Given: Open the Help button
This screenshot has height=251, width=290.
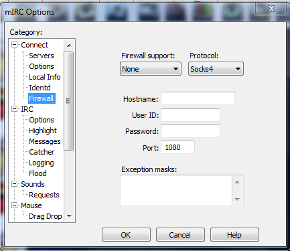Looking at the screenshot, I should click(234, 235).
